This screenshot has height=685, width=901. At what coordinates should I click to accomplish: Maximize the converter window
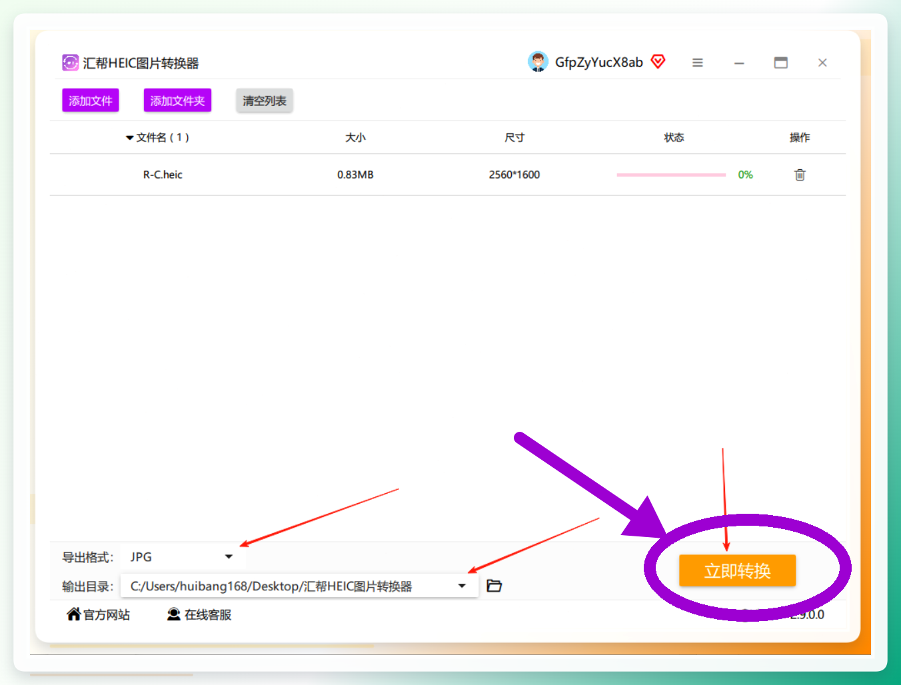pos(781,63)
